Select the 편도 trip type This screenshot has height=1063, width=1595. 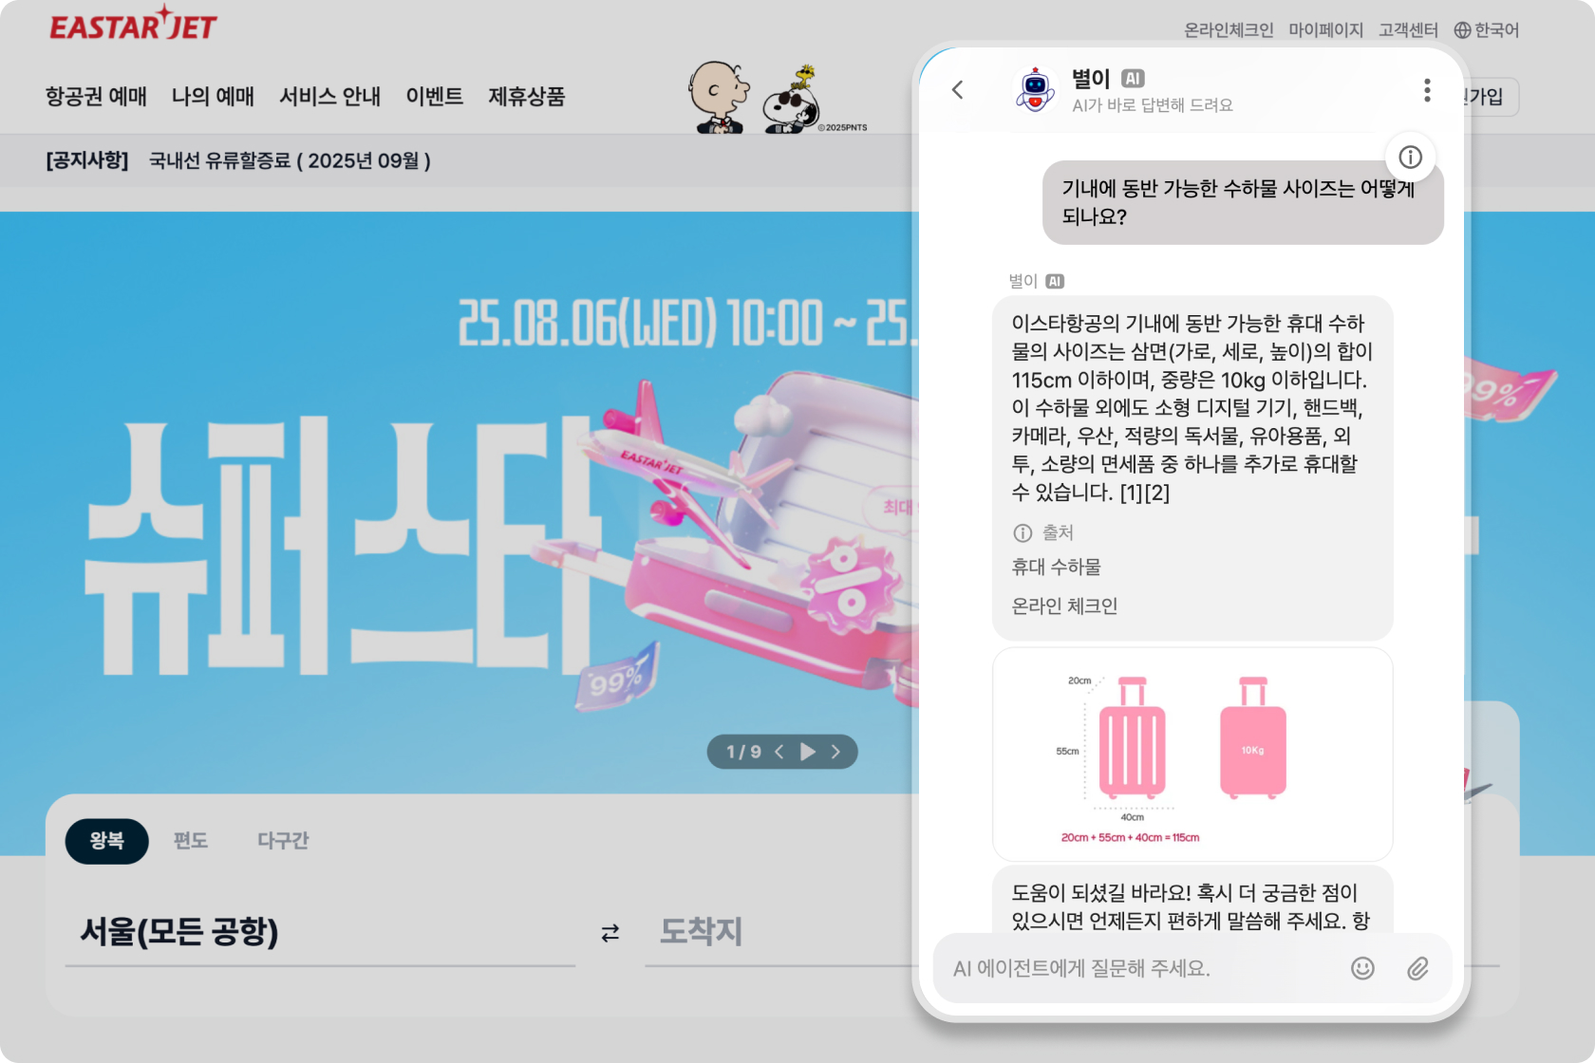[x=191, y=841]
